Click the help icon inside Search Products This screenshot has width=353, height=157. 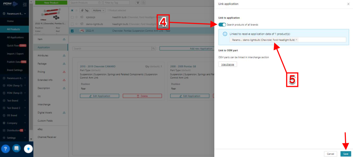[x=99, y=3]
